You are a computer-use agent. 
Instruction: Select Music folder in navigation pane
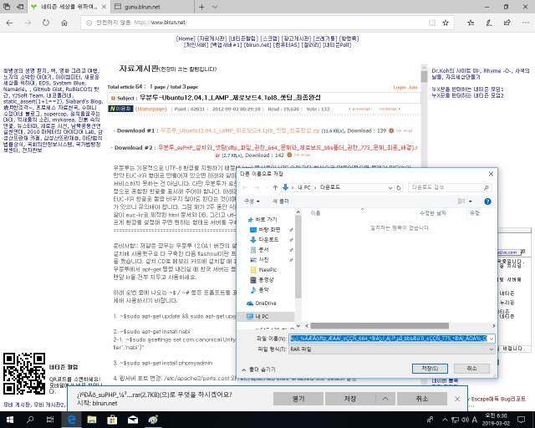(259, 290)
